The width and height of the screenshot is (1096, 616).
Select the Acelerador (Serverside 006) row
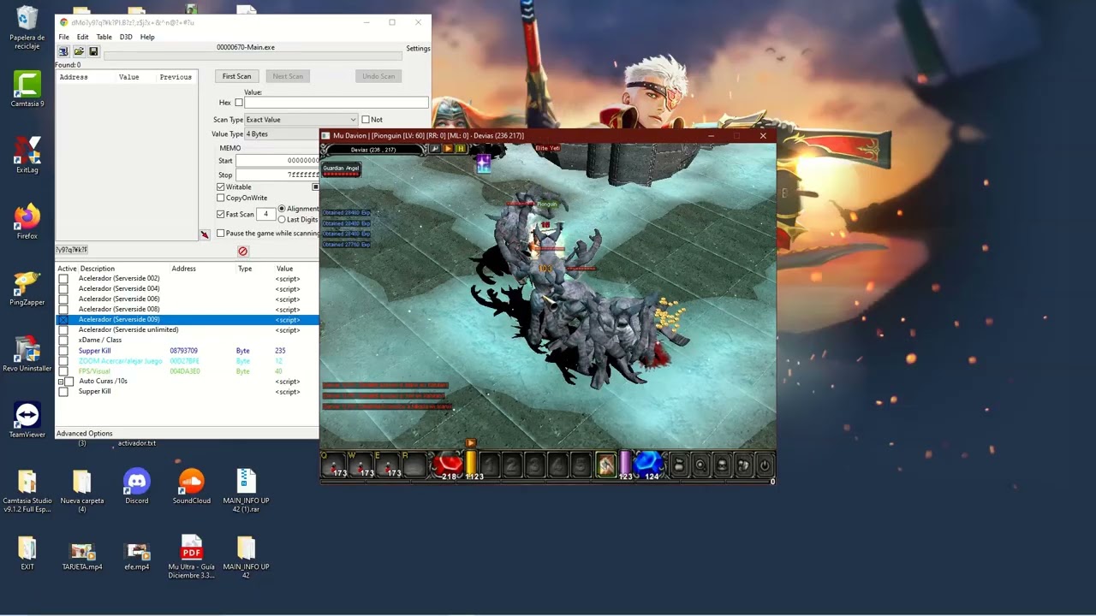[x=188, y=299]
